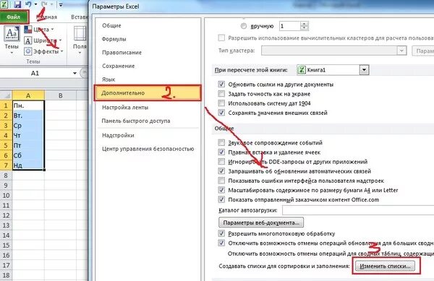Select the Дополнительно options category
The height and width of the screenshot is (281, 434).
(148, 93)
